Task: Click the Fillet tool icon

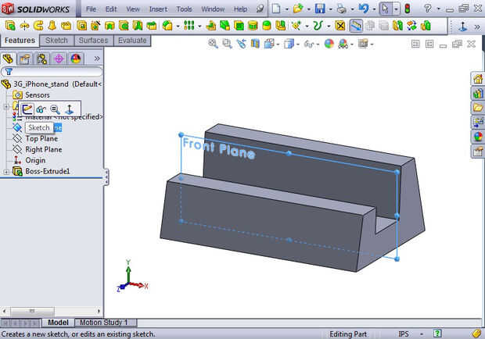Action: pos(167,25)
